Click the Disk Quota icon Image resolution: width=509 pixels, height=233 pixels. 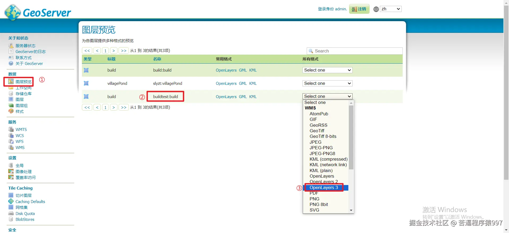(x=11, y=213)
